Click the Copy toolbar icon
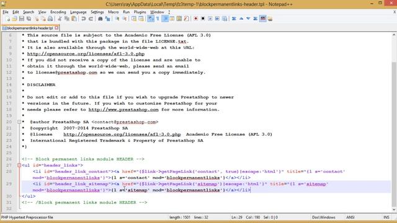 click(x=67, y=19)
